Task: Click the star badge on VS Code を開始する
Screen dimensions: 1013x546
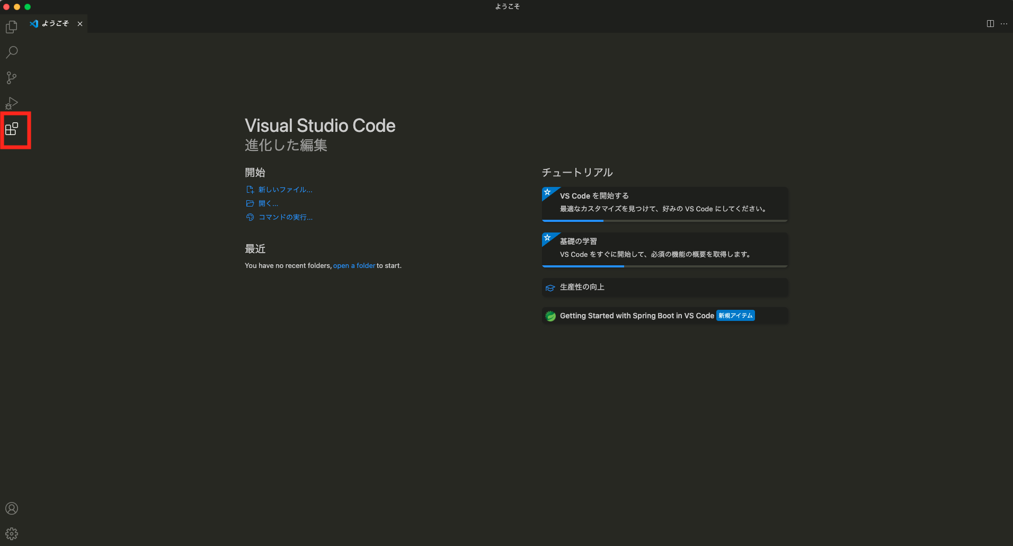Action: [548, 192]
